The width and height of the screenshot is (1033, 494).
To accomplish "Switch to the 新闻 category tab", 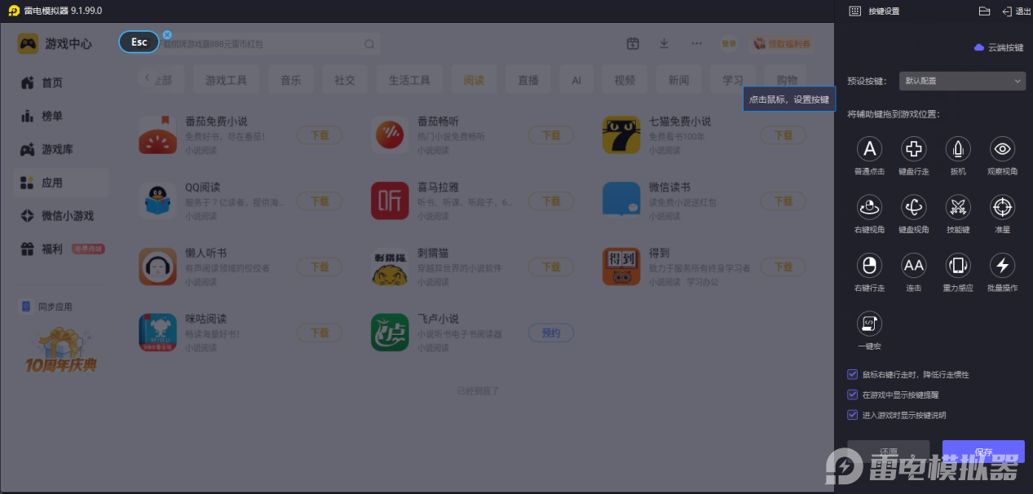I will click(678, 81).
